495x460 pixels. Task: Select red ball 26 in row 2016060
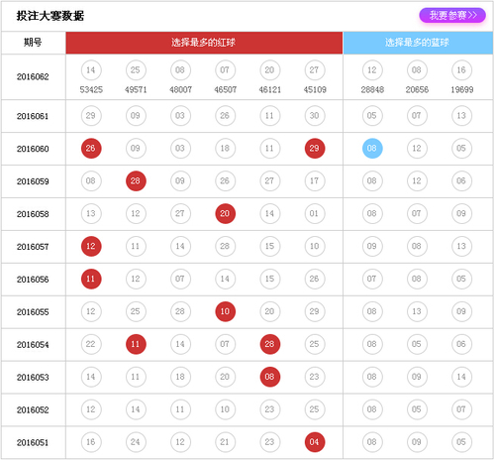[91, 149]
